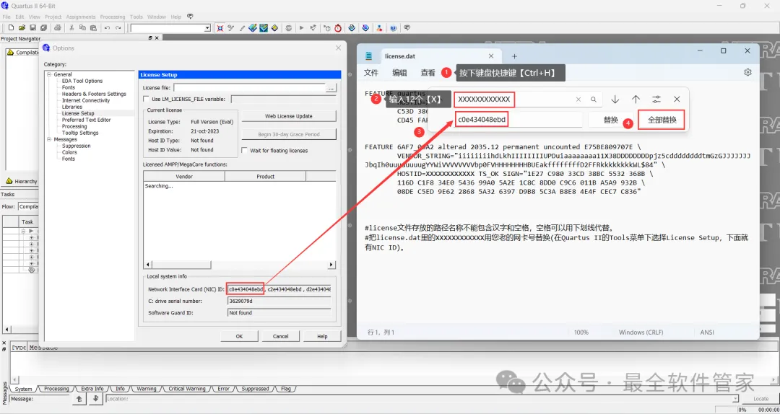The image size is (780, 414).
Task: Click the left arrow of AMPP list scrollbar
Action: click(x=147, y=265)
